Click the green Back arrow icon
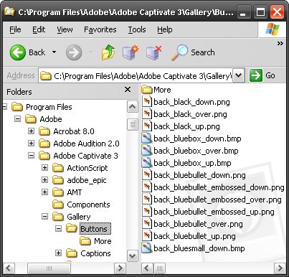 (18, 52)
